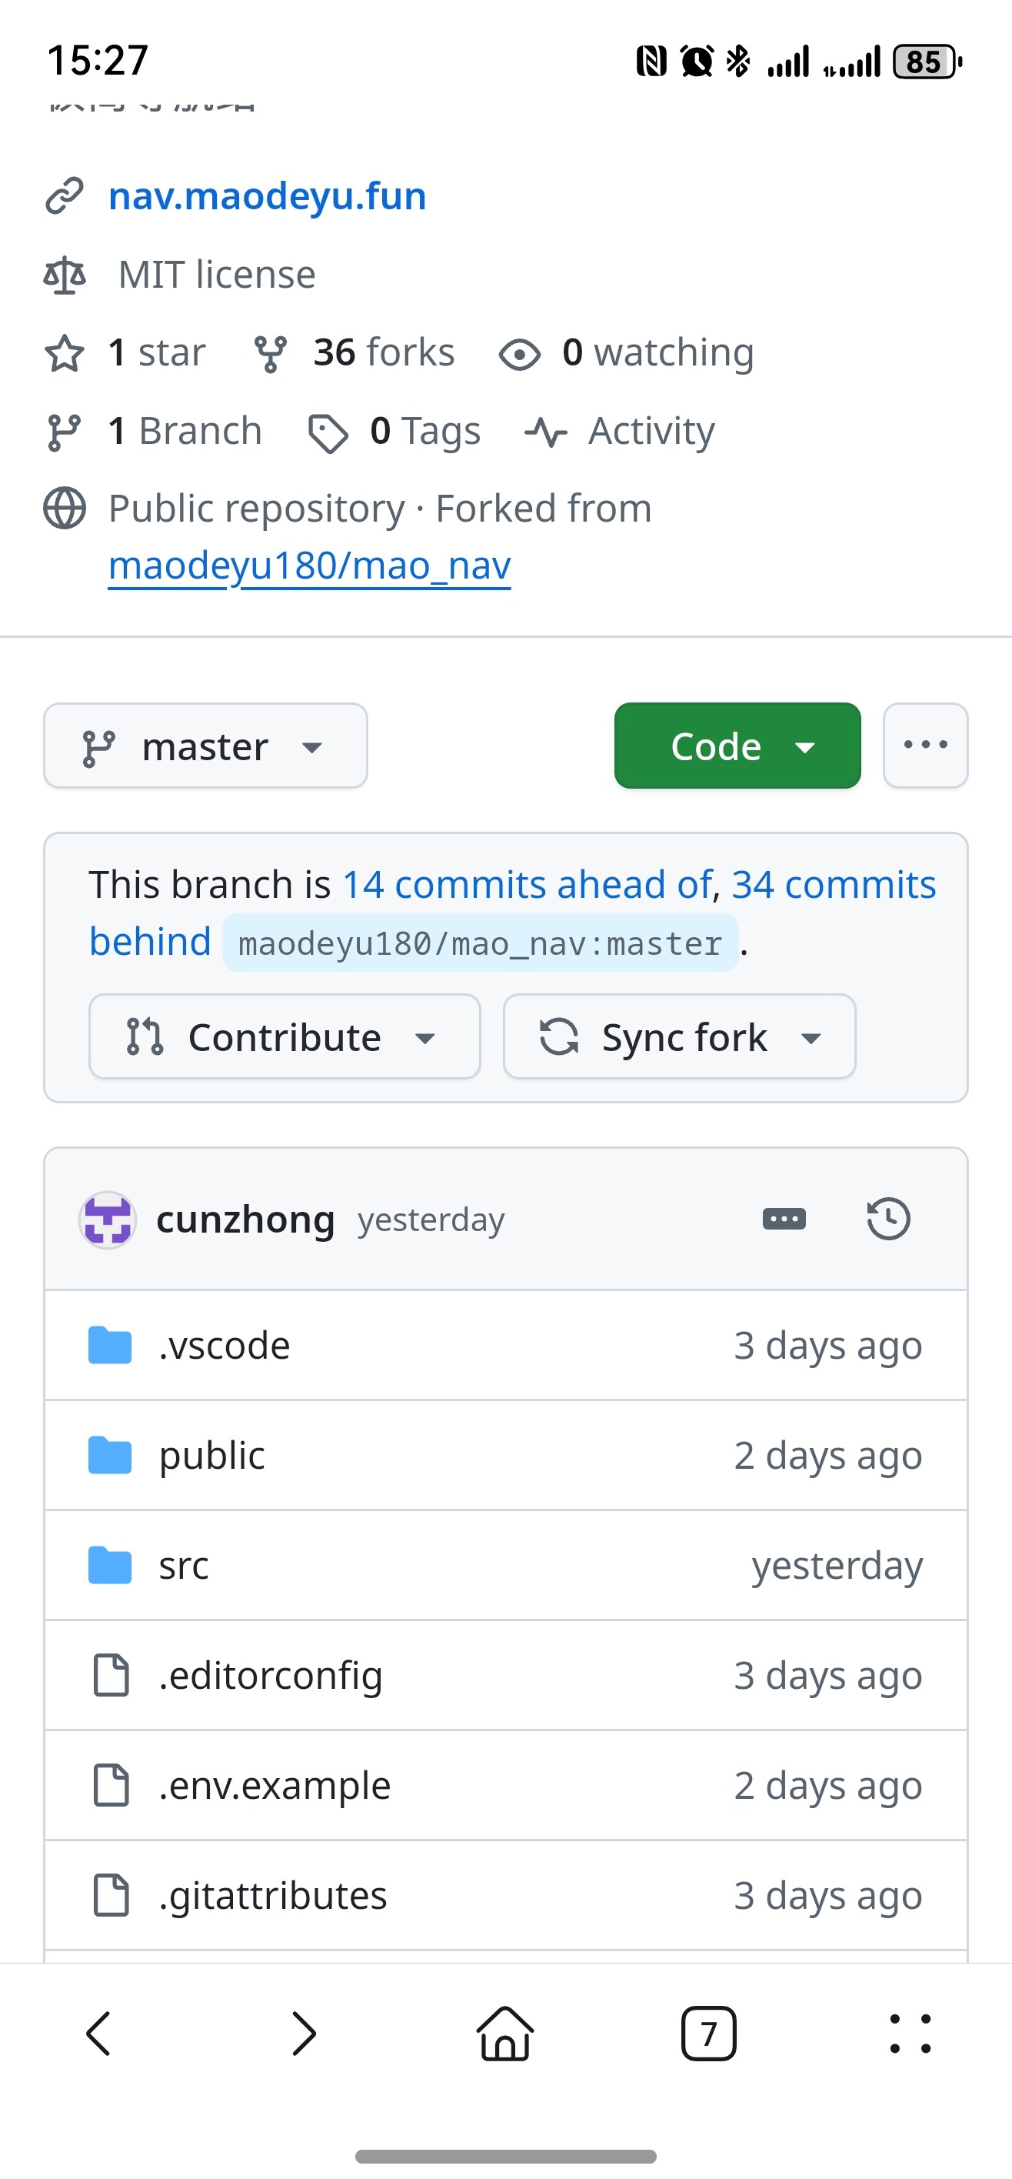Open the more options ellipsis button
This screenshot has height=2179, width=1012.
click(x=925, y=746)
